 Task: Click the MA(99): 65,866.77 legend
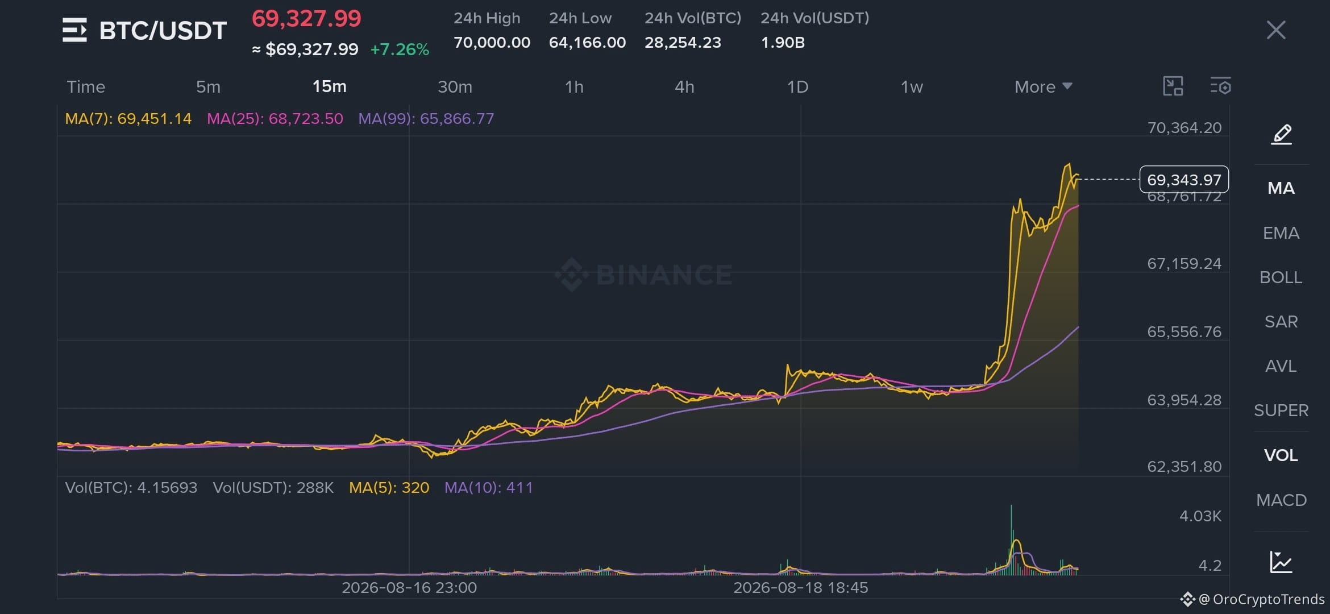(x=426, y=119)
